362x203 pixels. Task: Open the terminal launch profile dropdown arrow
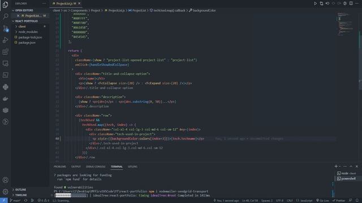pos(339,166)
